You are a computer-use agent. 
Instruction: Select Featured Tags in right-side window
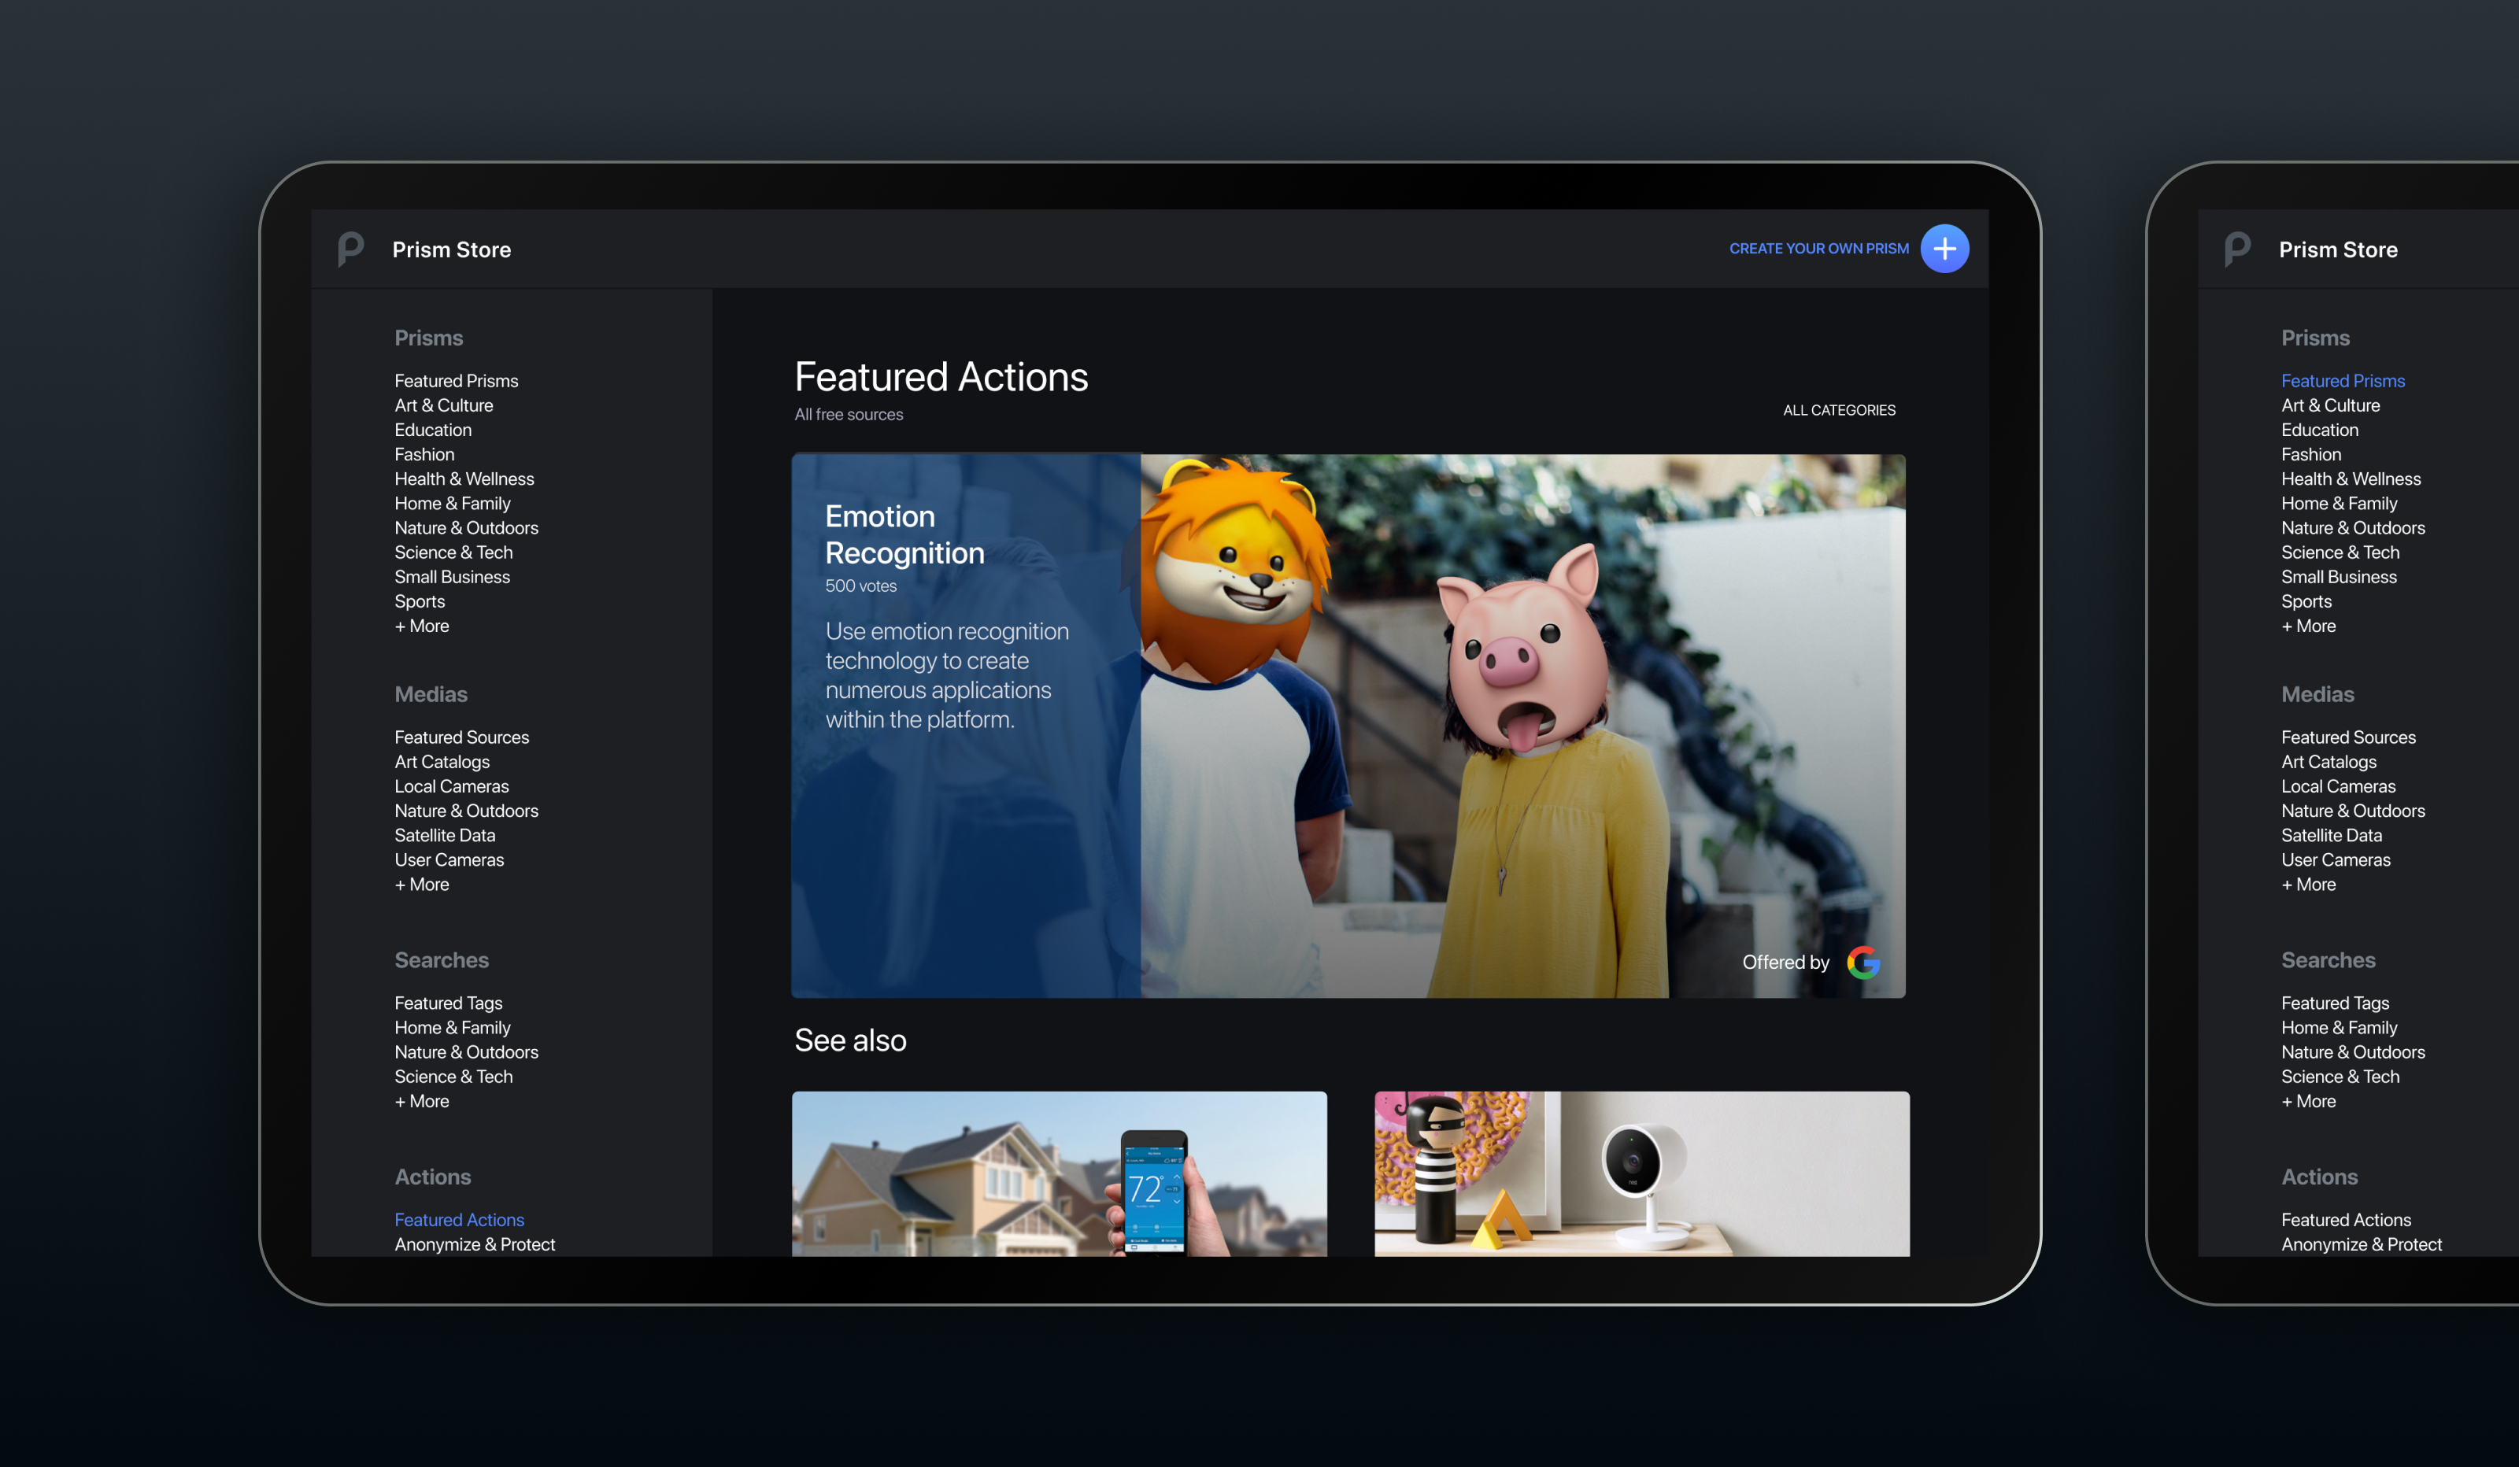pyautogui.click(x=2334, y=1003)
